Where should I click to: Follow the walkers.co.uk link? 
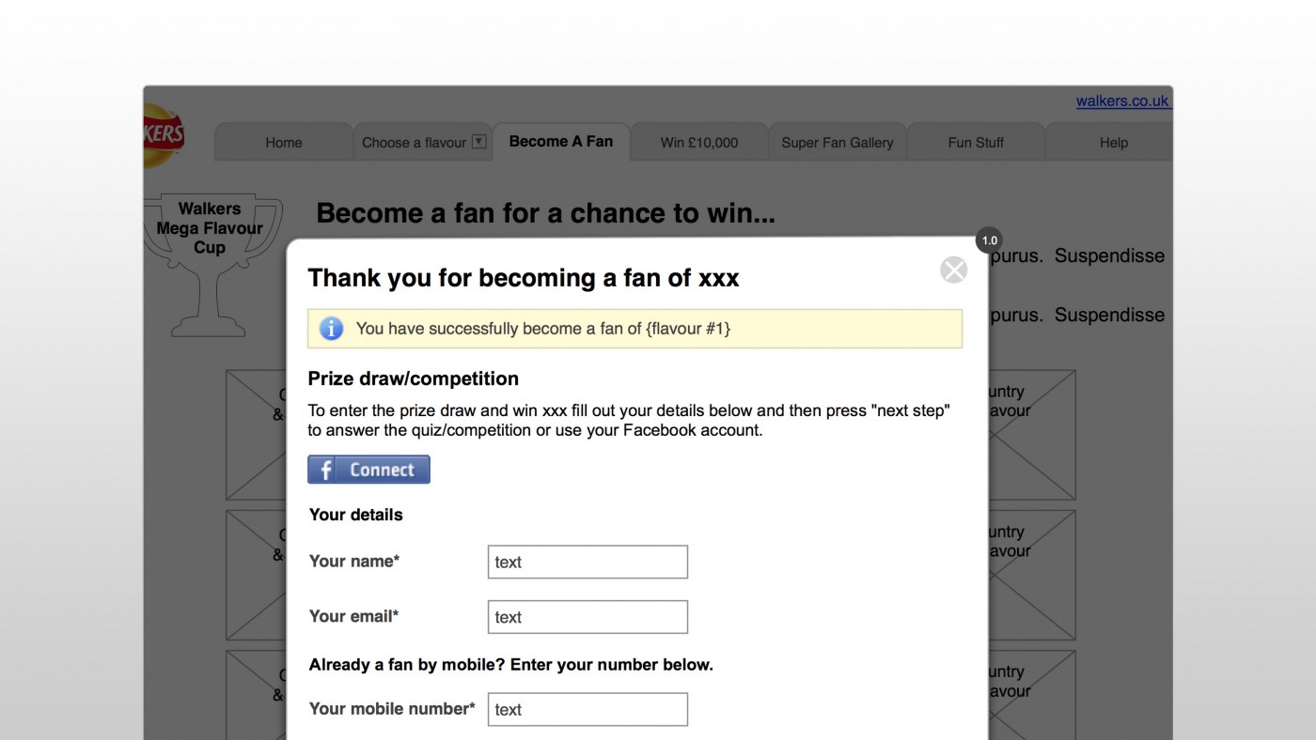click(1122, 101)
